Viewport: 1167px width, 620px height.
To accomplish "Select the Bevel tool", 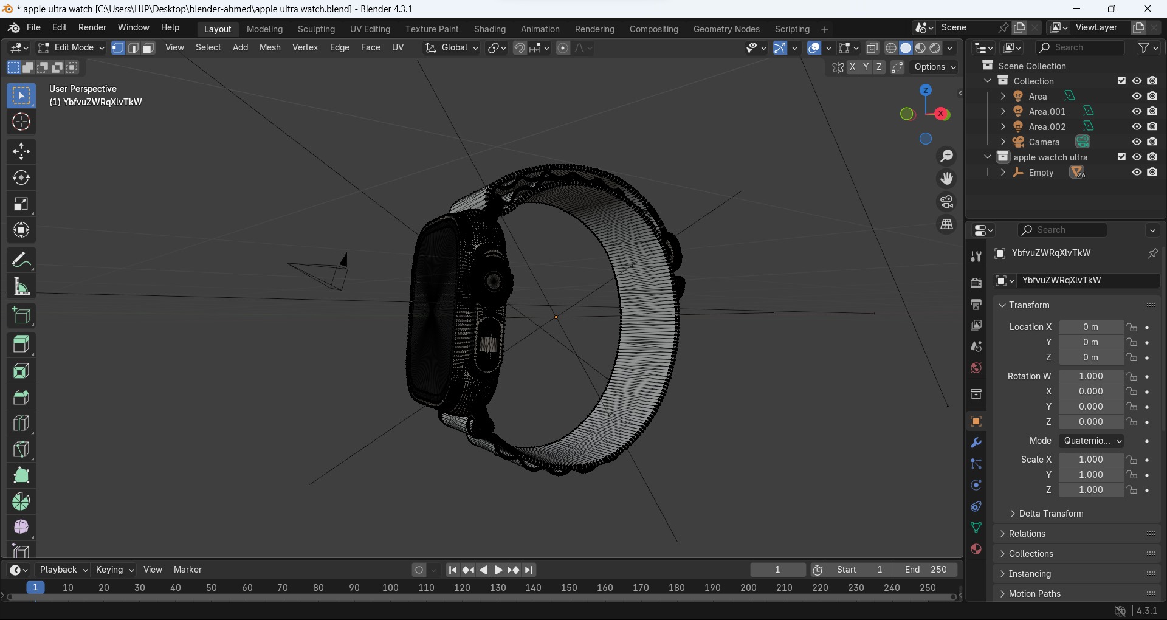I will [21, 397].
